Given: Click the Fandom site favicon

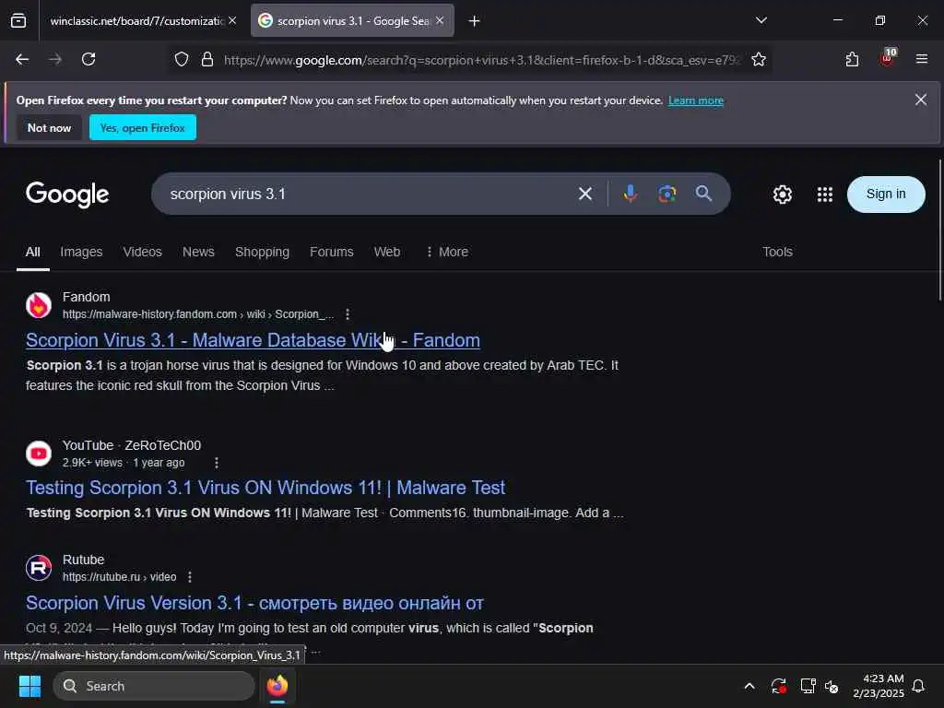Looking at the screenshot, I should pos(39,305).
